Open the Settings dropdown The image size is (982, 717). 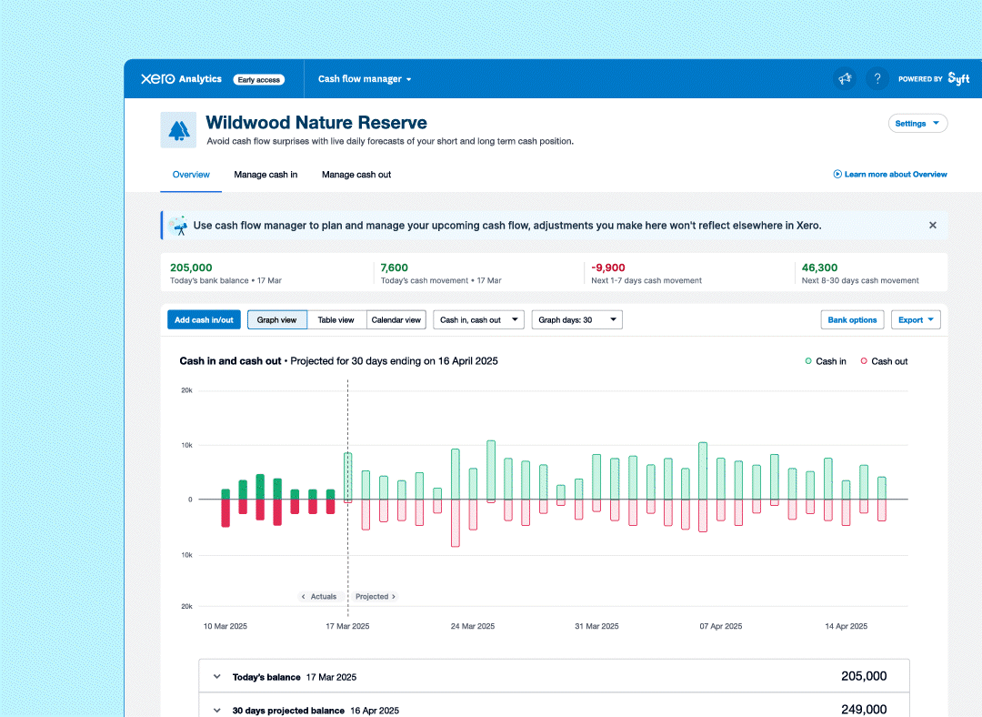[917, 124]
